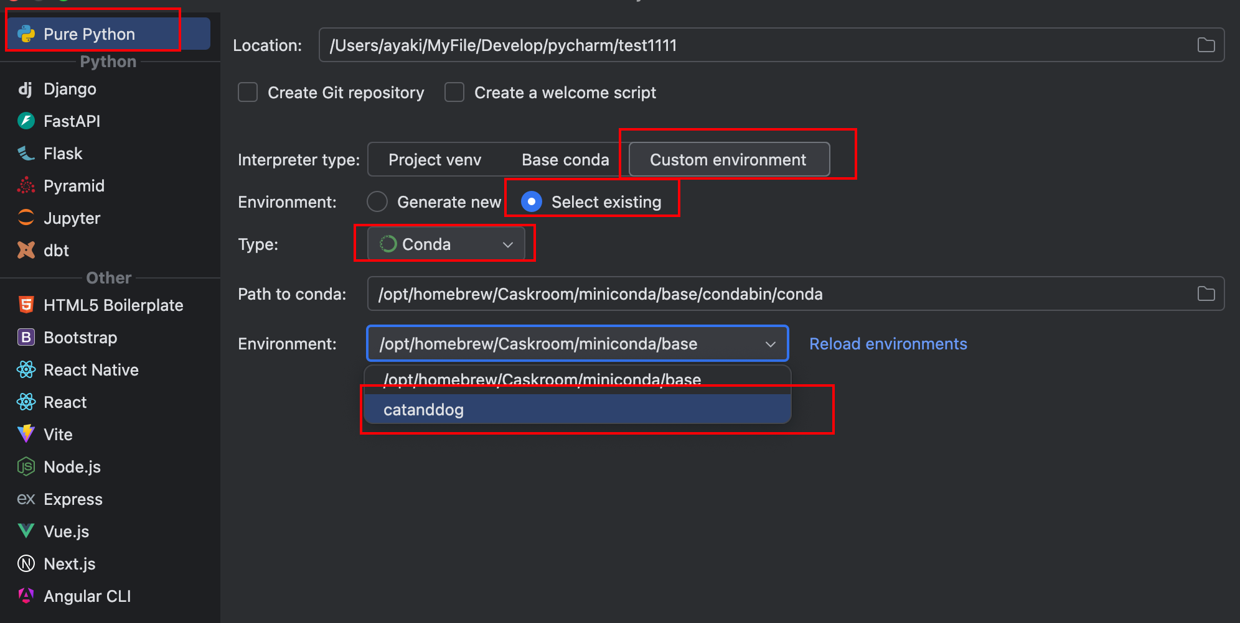Click the Django icon in the sidebar
The image size is (1240, 623).
pos(26,89)
